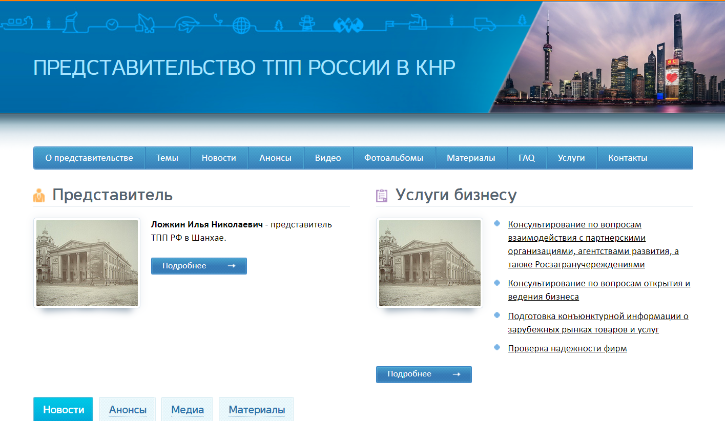Screen dimensions: 725x421
Task: Open 'Материалы' in the blue navigation bar
Action: pyautogui.click(x=471, y=158)
